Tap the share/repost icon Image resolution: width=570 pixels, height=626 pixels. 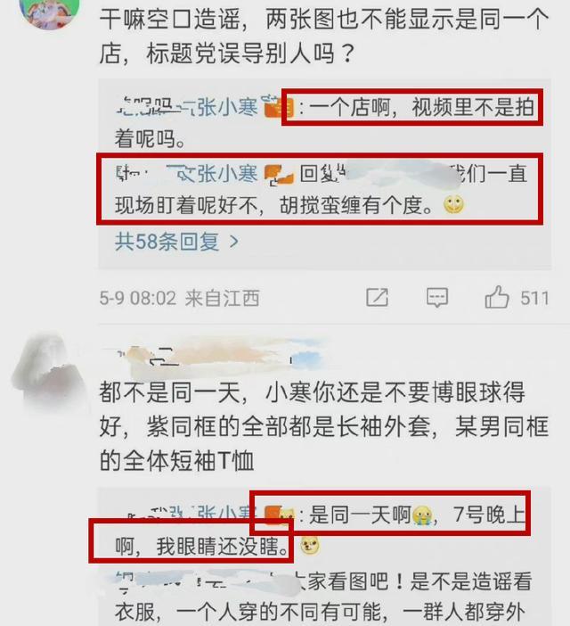pyautogui.click(x=377, y=297)
